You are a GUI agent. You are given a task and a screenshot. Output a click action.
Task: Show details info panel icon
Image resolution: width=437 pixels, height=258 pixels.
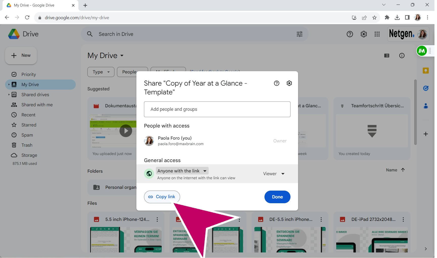click(402, 56)
